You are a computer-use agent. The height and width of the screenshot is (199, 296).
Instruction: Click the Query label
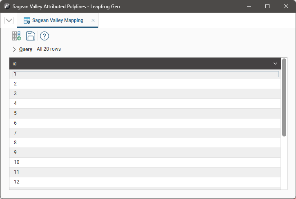(26, 49)
